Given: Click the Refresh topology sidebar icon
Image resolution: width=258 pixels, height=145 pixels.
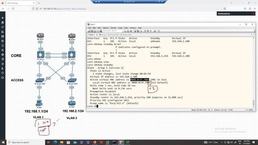Looking at the screenshot, I should (x=2, y=46).
